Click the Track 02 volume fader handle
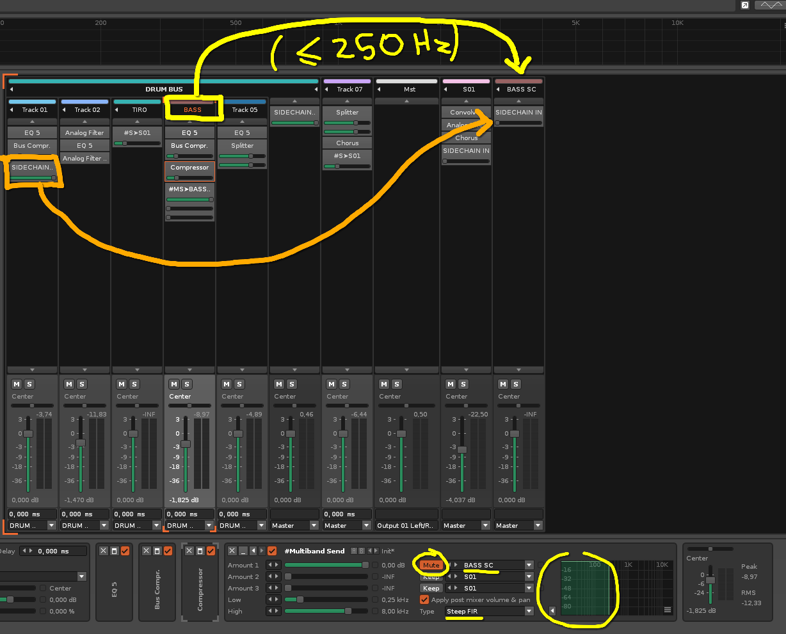Viewport: 786px width, 634px height. pyautogui.click(x=81, y=443)
